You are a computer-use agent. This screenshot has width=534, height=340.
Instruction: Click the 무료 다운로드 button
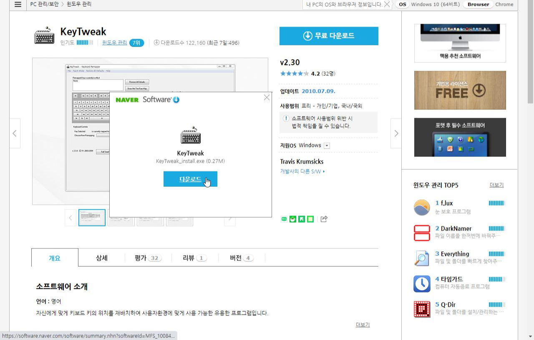329,36
